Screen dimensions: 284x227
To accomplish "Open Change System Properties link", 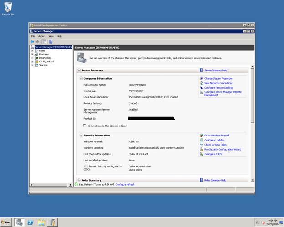I will tap(218, 78).
